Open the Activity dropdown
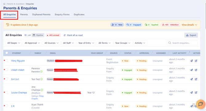Image resolution: width=206 pixels, height=111 pixels. (140, 43)
